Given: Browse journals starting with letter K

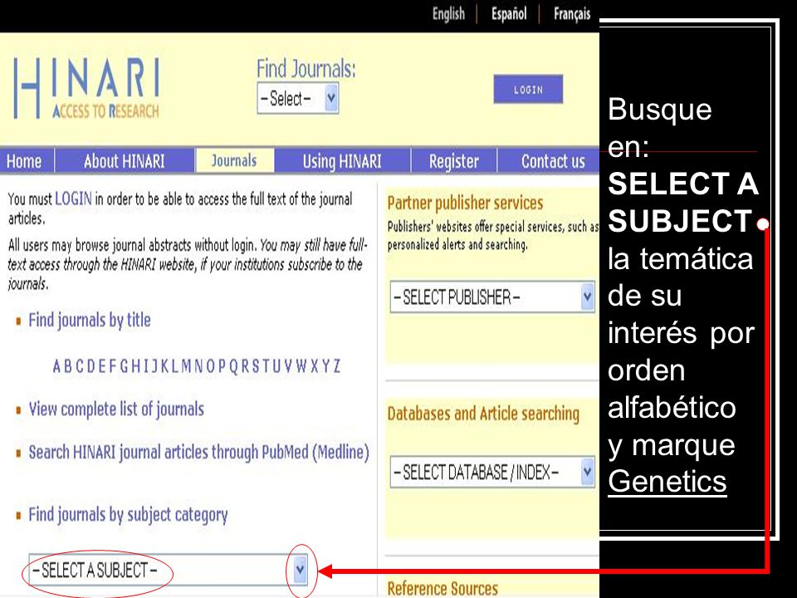Looking at the screenshot, I should [164, 366].
